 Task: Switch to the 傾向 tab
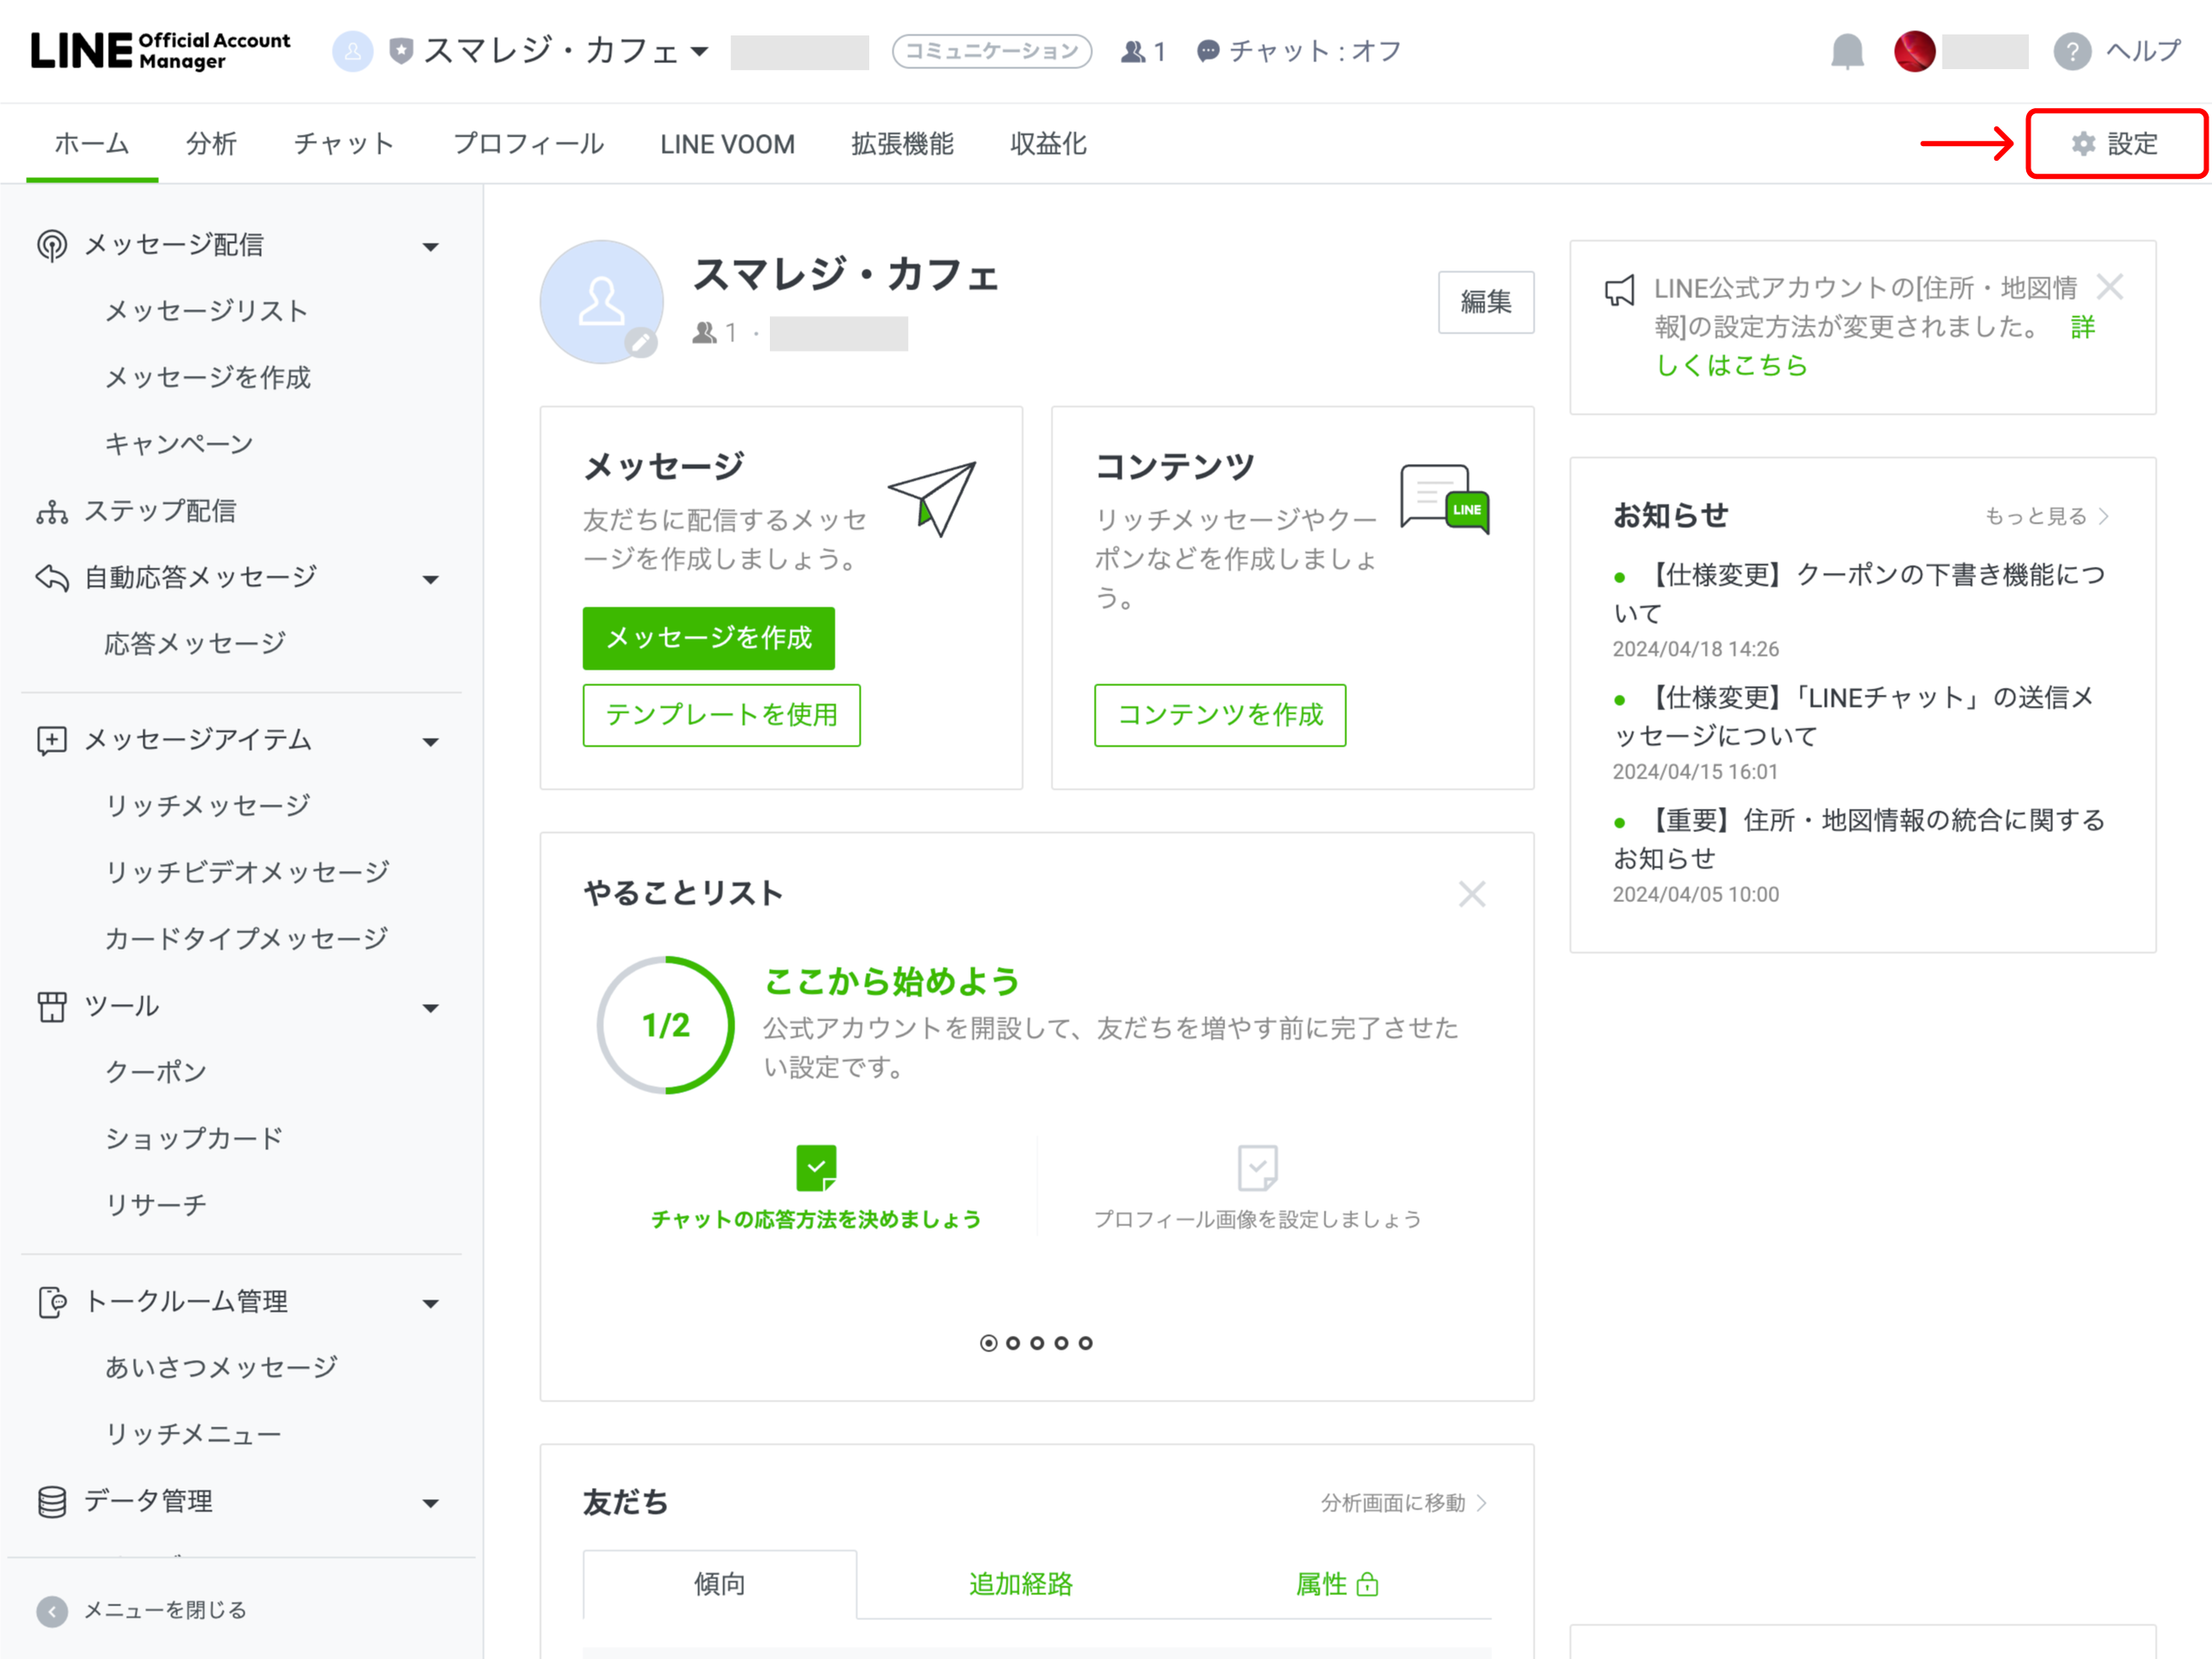pyautogui.click(x=719, y=1584)
